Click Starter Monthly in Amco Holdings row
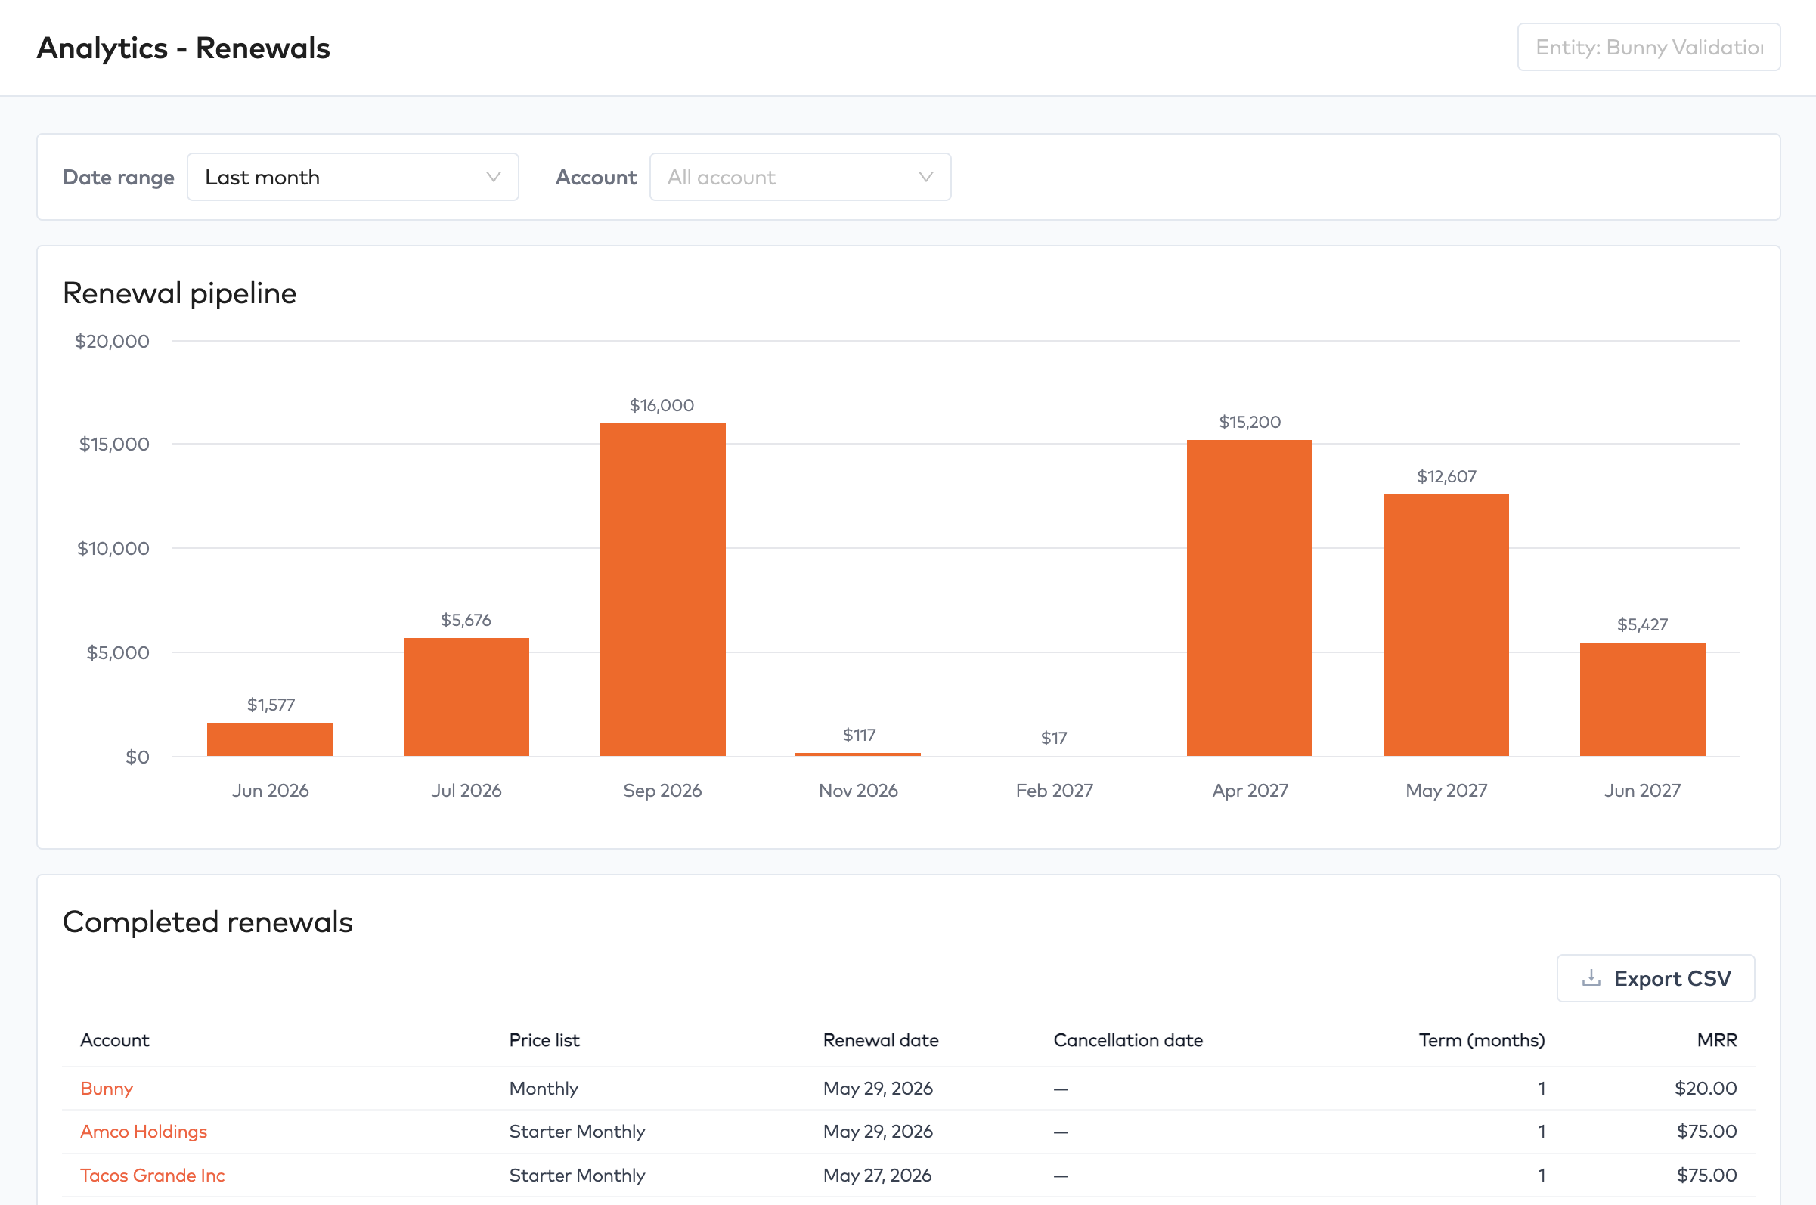The width and height of the screenshot is (1816, 1205). tap(577, 1131)
